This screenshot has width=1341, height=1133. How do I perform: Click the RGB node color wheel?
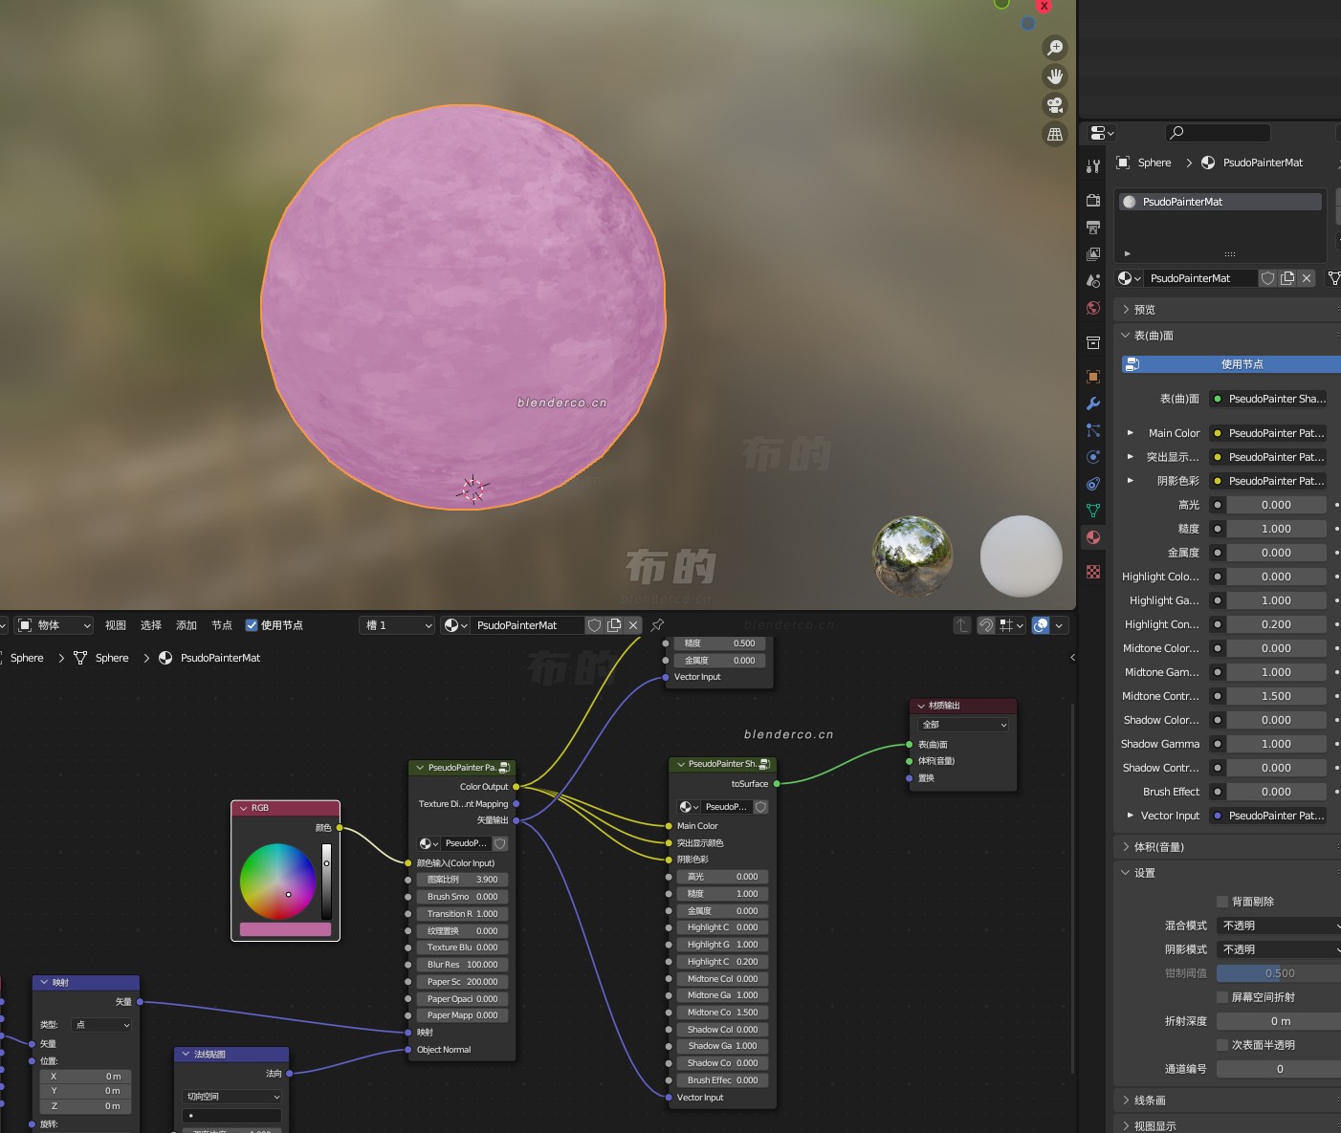point(277,881)
